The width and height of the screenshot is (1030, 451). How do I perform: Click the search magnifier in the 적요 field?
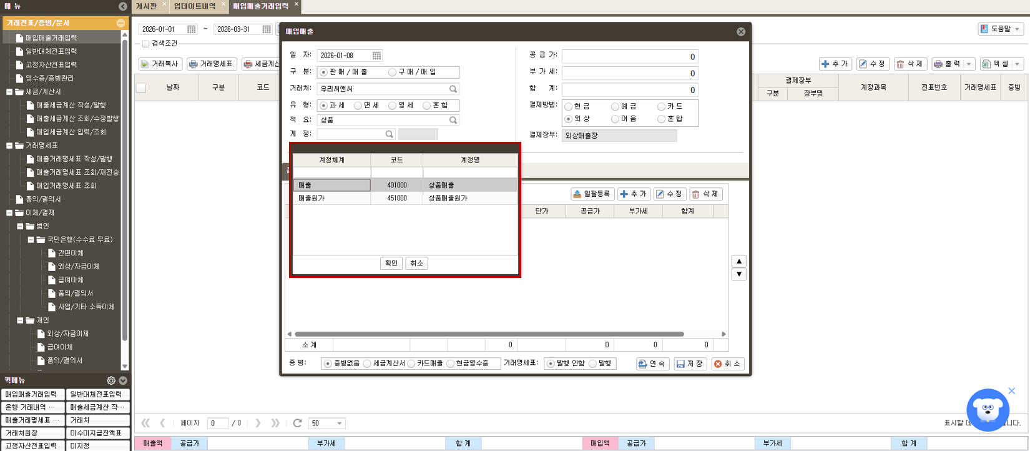coord(453,120)
